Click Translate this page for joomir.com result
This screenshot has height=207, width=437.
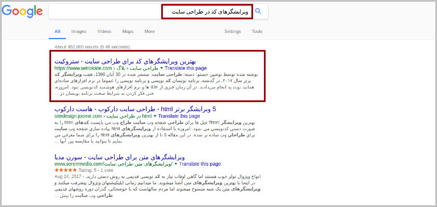click(x=179, y=116)
